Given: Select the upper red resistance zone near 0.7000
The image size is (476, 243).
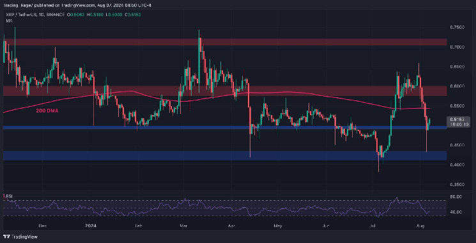Looking at the screenshot, I should click(225, 42).
